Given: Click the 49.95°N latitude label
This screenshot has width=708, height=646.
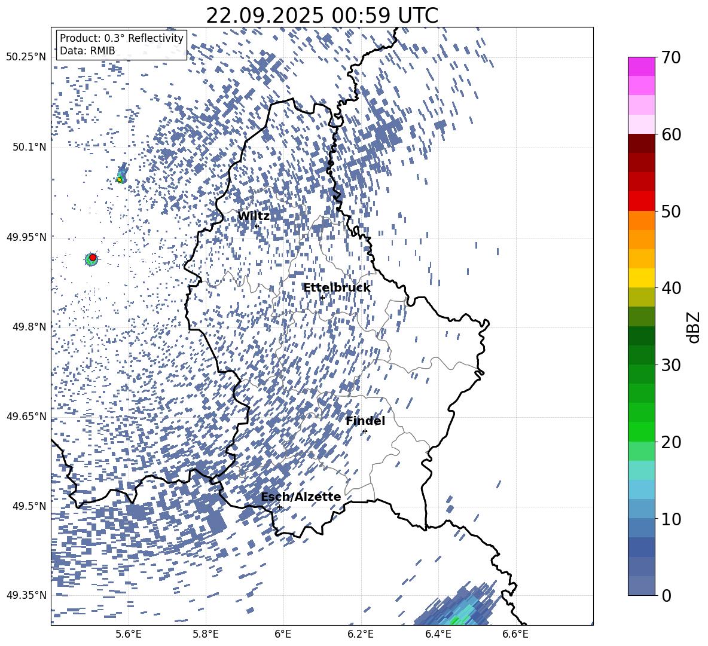Looking at the screenshot, I should (x=26, y=237).
